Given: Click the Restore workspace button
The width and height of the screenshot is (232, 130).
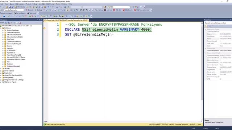Looking at the screenshot, I should point(6,13).
